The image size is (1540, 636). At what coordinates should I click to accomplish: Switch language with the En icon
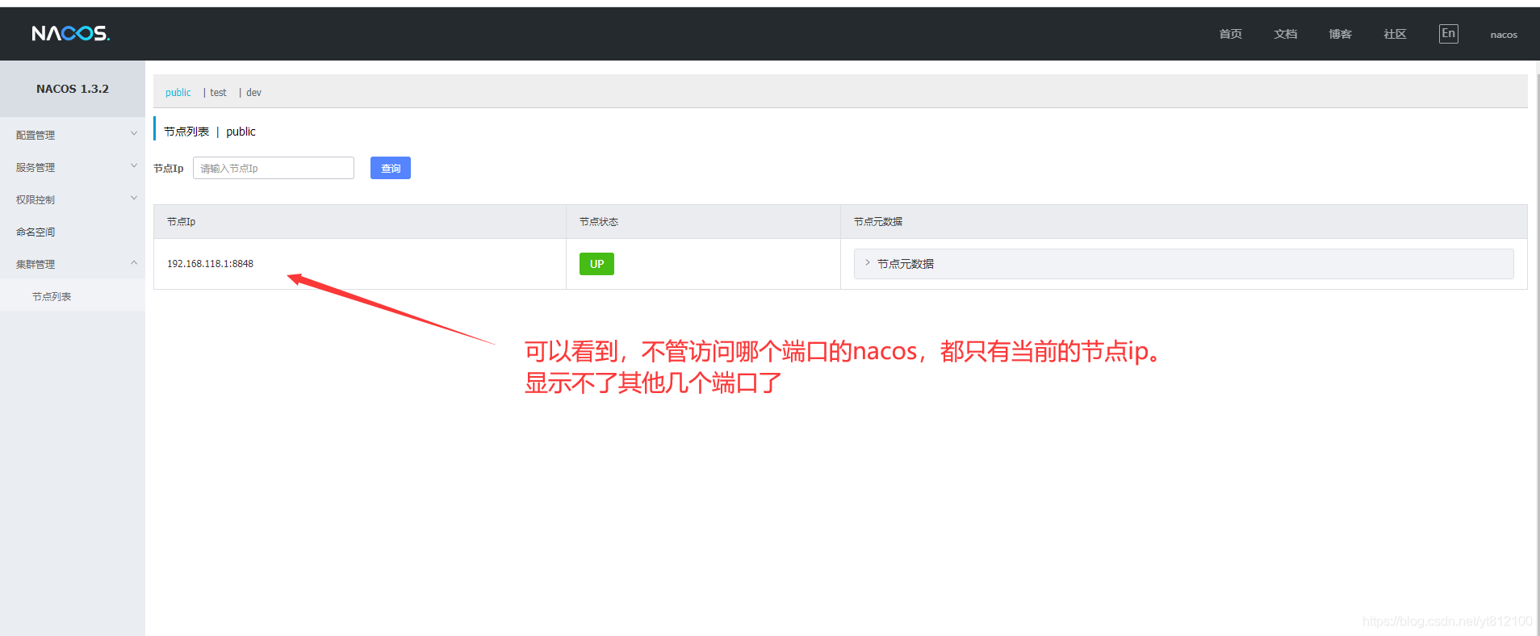[x=1448, y=33]
